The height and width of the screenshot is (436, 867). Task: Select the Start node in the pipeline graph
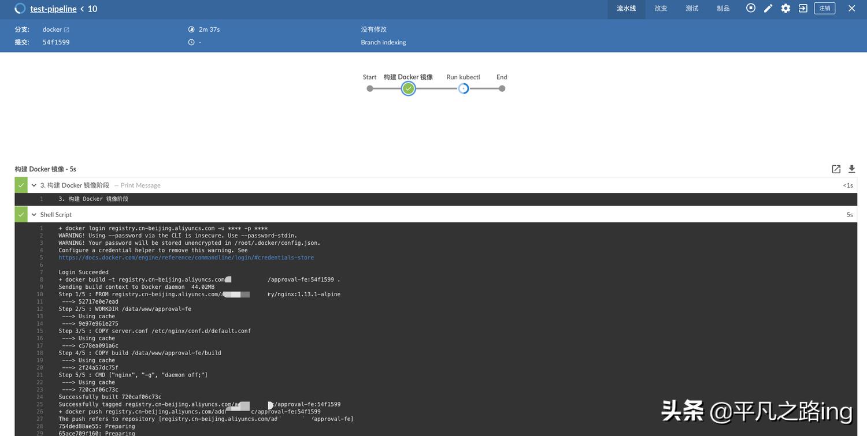pos(370,88)
